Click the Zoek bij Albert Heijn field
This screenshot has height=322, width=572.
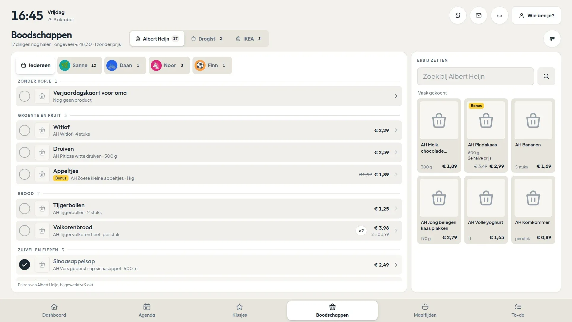tap(475, 76)
